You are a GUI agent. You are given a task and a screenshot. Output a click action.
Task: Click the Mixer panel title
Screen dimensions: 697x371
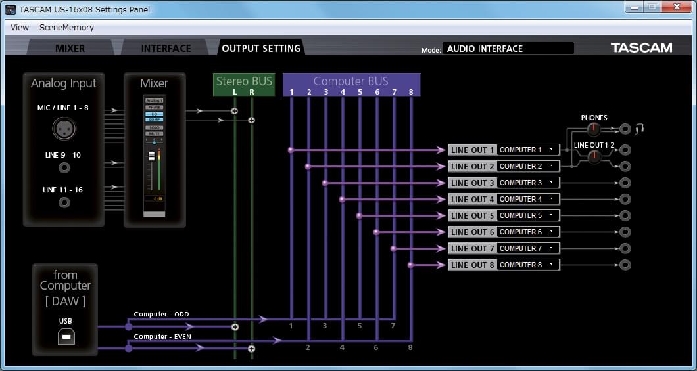click(x=155, y=83)
